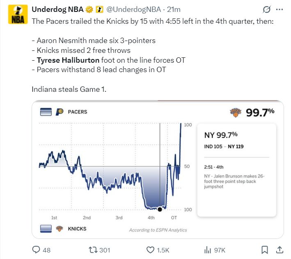Image resolution: width=291 pixels, height=259 pixels.
Task: Share the post using the upload icon
Action: [x=280, y=250]
